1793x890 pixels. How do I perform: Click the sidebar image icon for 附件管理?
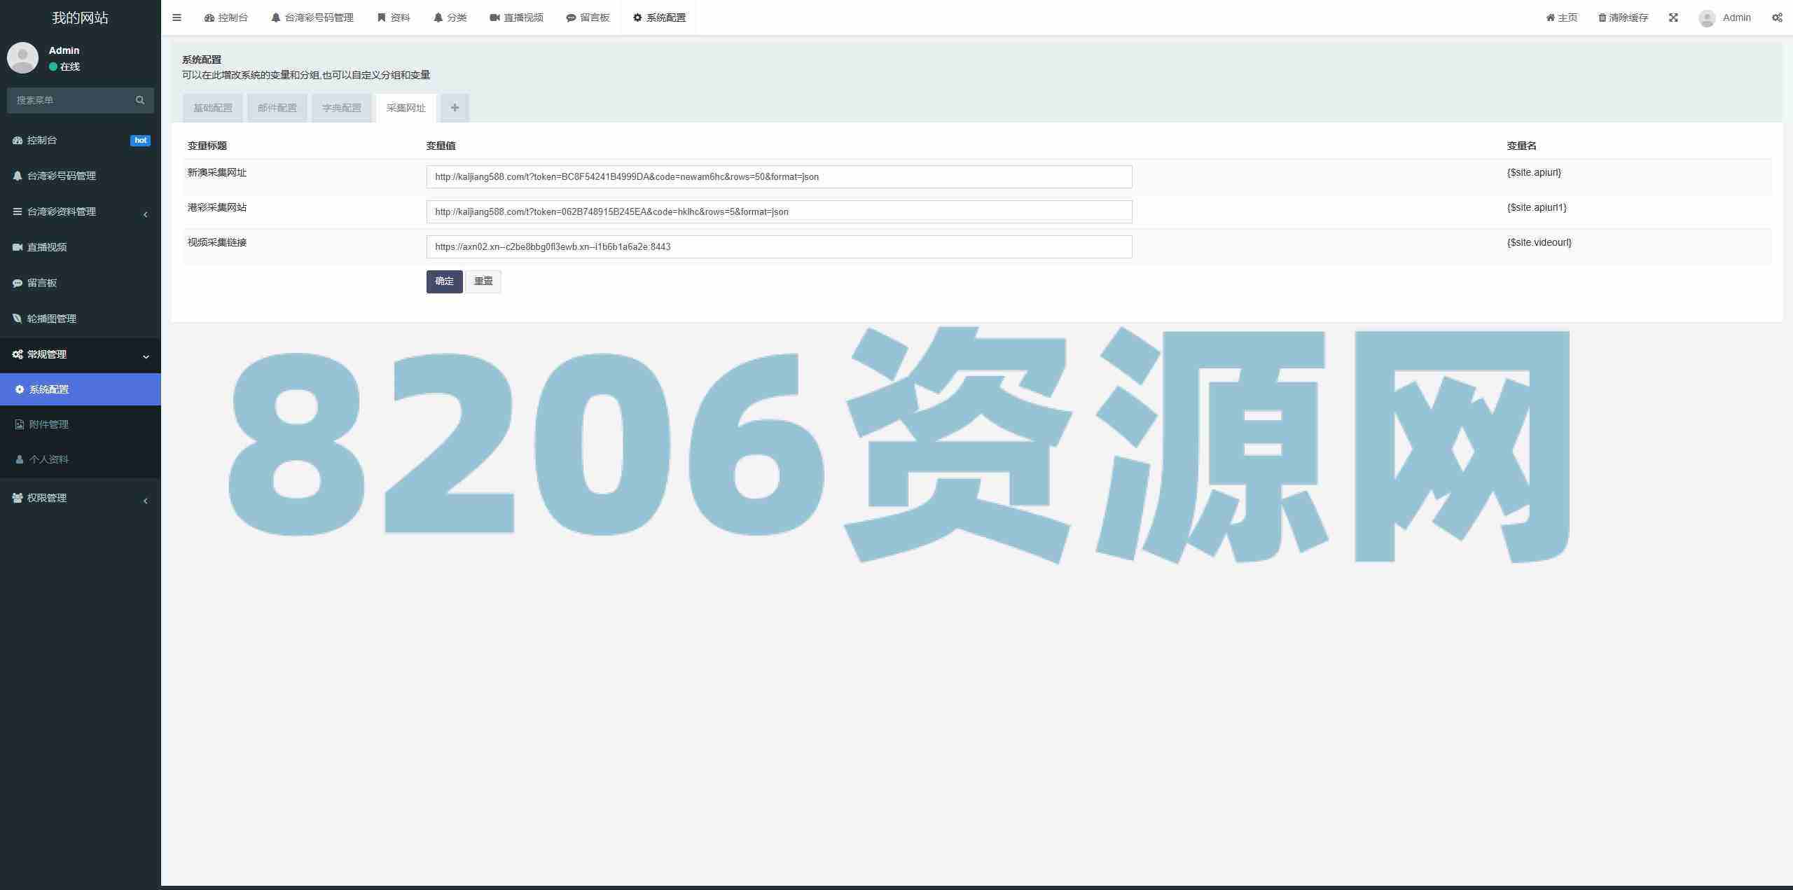click(20, 424)
